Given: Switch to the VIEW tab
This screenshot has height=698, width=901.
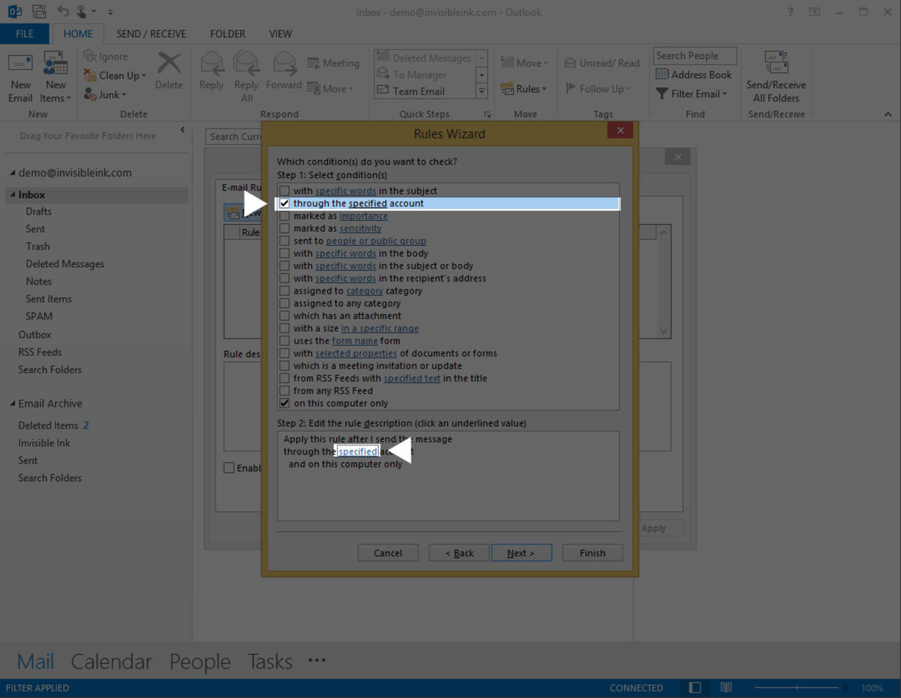Looking at the screenshot, I should click(280, 34).
